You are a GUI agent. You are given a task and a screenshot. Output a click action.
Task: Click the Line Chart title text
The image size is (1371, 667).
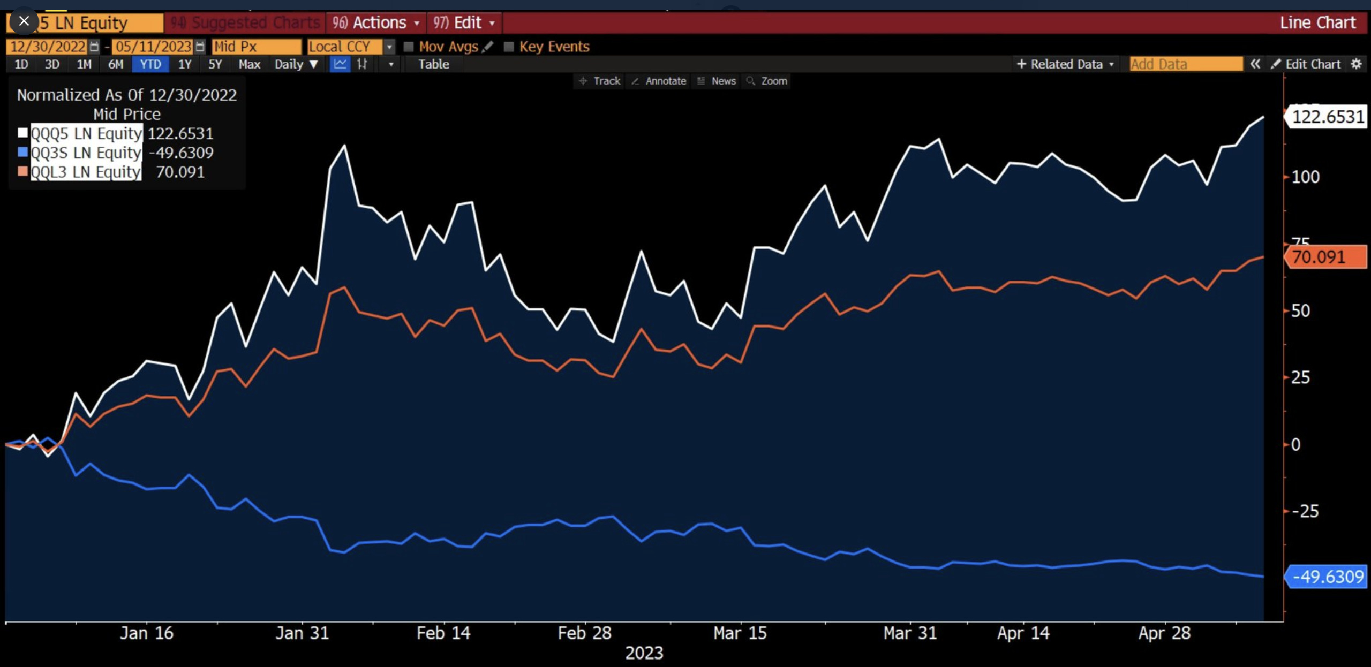pyautogui.click(x=1318, y=22)
